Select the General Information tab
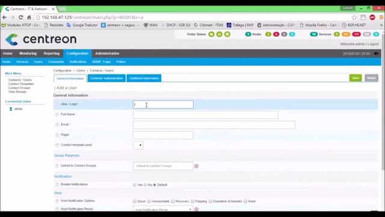This screenshot has width=385, height=217. coord(70,78)
